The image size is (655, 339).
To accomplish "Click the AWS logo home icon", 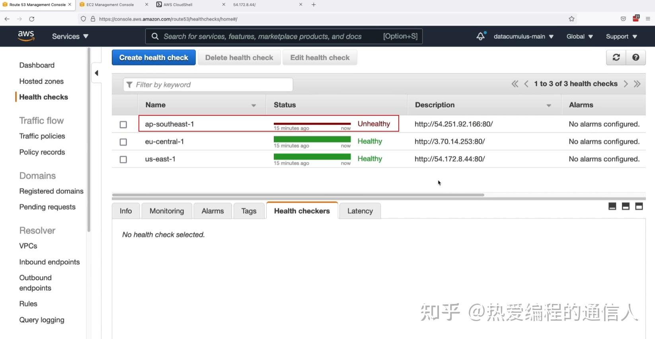I will (26, 36).
